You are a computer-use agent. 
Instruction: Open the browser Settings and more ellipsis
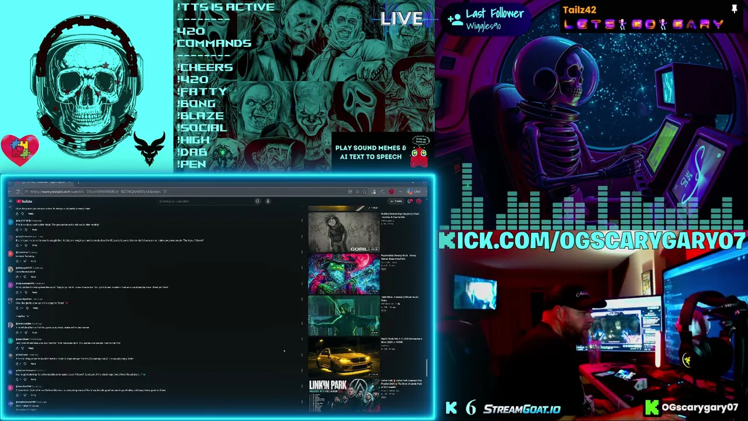click(400, 192)
